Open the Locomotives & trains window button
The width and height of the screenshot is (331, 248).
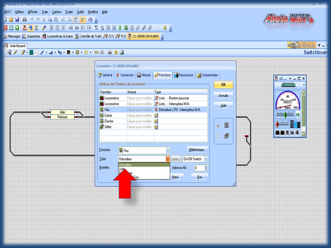(57, 36)
